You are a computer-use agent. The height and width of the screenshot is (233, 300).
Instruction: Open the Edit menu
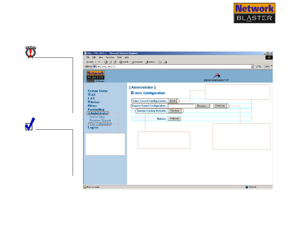coord(94,57)
